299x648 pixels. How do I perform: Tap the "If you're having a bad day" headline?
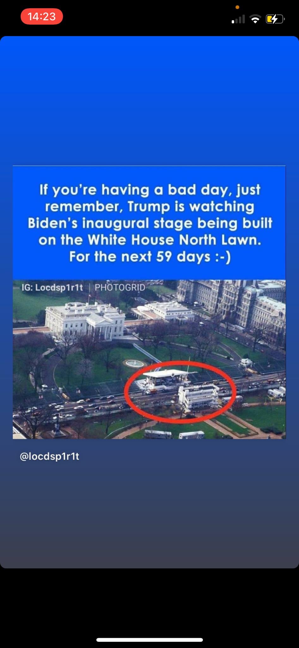[x=150, y=190]
